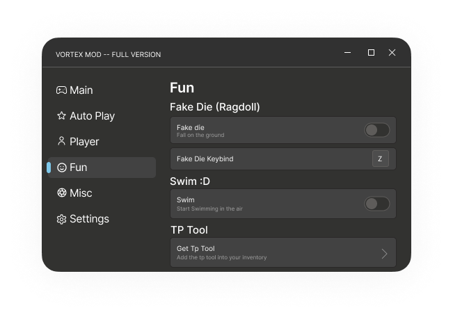Click the aperture icon beside Misc
The height and width of the screenshot is (317, 453).
pyautogui.click(x=61, y=193)
